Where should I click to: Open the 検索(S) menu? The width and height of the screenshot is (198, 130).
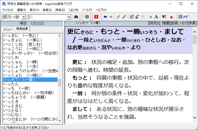coord(47,10)
